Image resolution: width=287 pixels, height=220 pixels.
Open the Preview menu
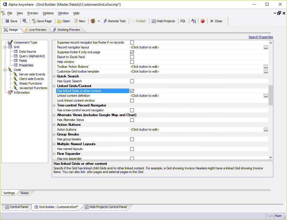click(33, 13)
